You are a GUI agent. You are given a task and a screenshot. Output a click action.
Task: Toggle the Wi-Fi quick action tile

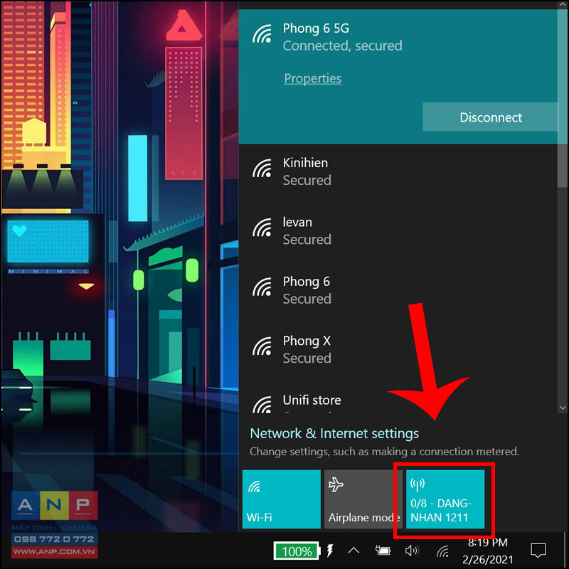281,499
